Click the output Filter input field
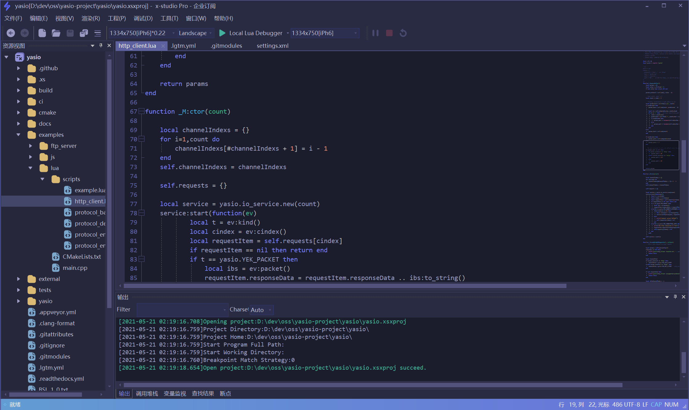This screenshot has height=410, width=689. [182, 310]
